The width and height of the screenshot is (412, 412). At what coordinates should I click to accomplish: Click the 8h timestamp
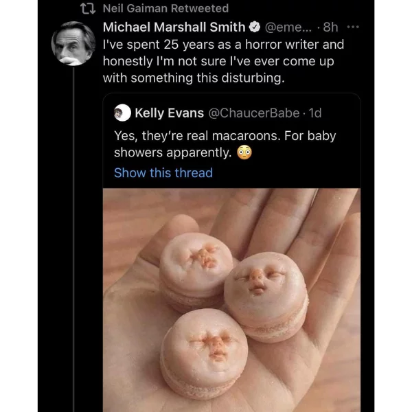point(330,27)
